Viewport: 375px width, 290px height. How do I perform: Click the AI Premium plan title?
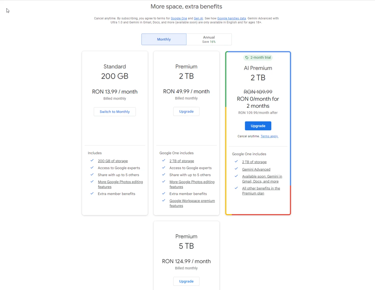[x=258, y=68]
